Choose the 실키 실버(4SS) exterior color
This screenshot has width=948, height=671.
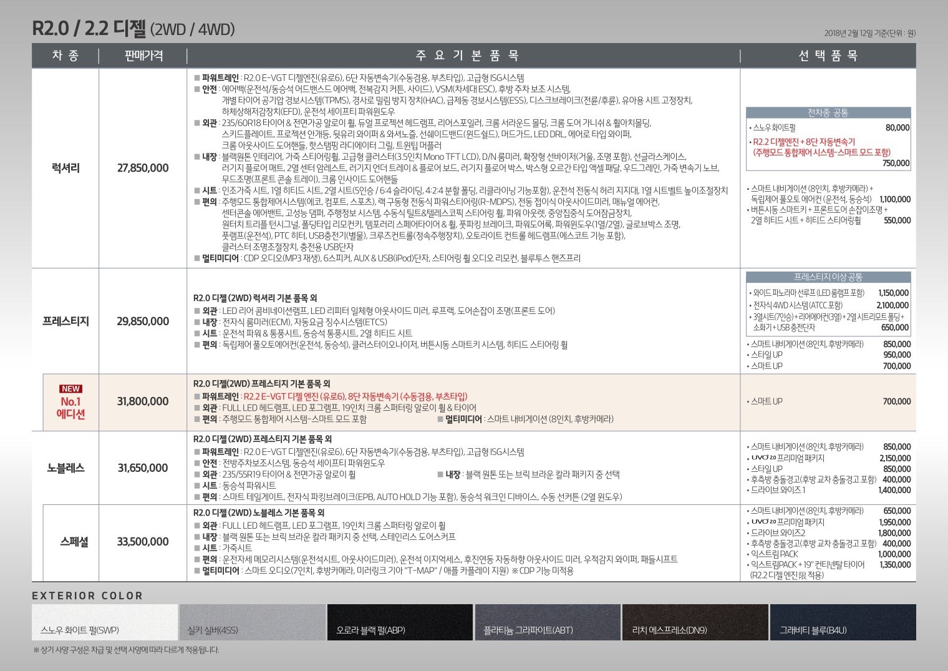point(252,622)
